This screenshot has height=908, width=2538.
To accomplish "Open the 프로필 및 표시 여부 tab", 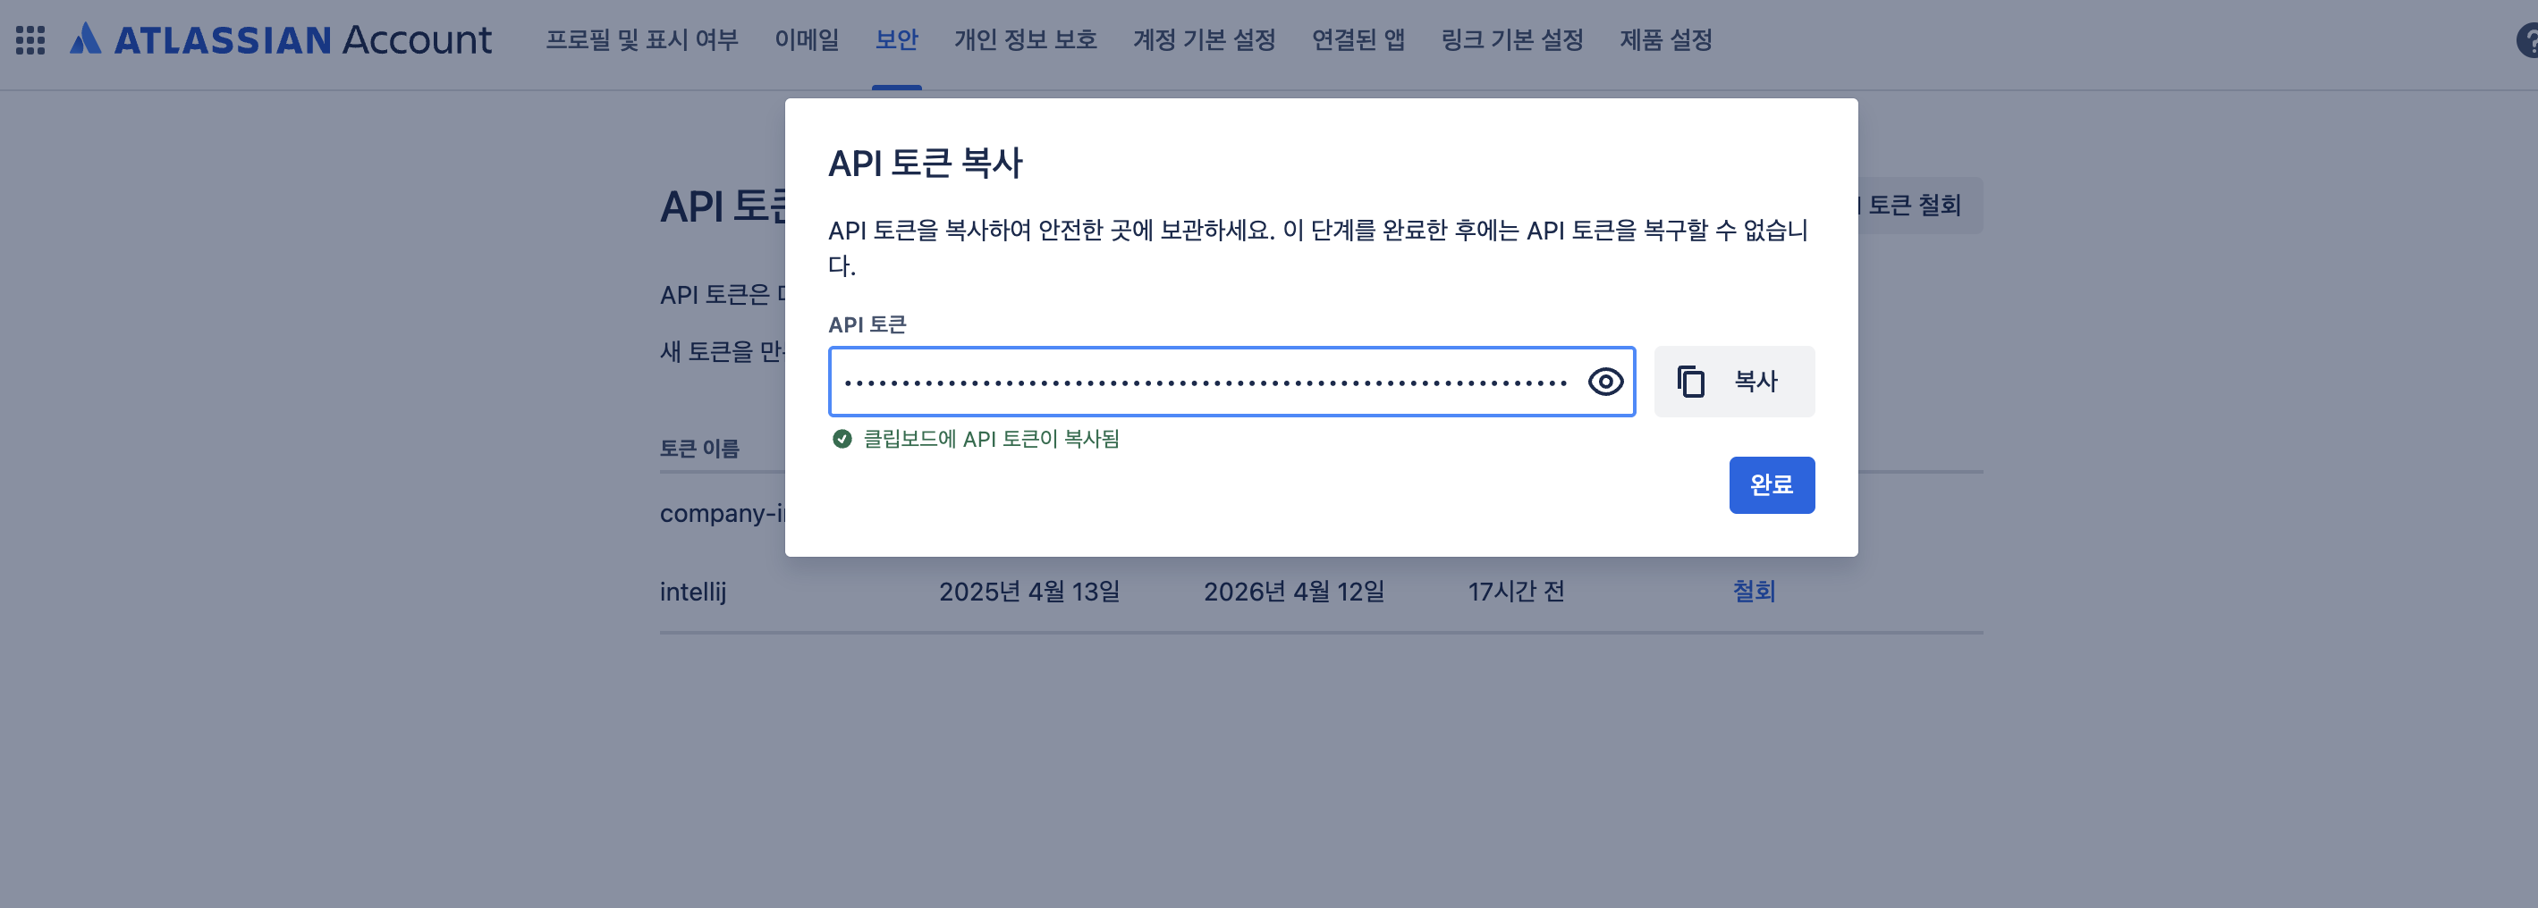I will [641, 39].
